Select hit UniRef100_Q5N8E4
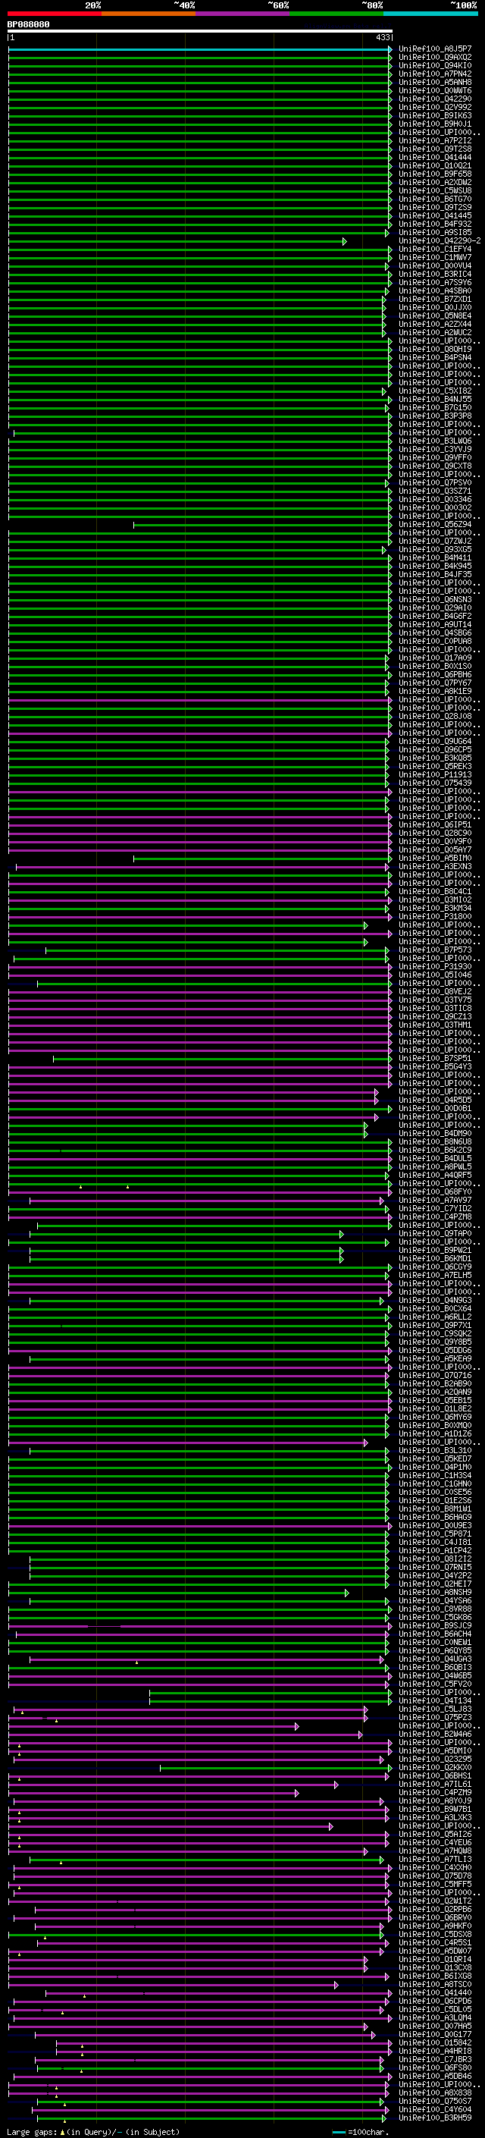Image resolution: width=485 pixels, height=2138 pixels. (435, 316)
